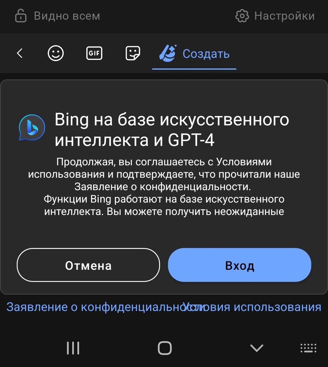Click the Настройки gear icon
Image resolution: width=328 pixels, height=367 pixels.
coord(242,16)
